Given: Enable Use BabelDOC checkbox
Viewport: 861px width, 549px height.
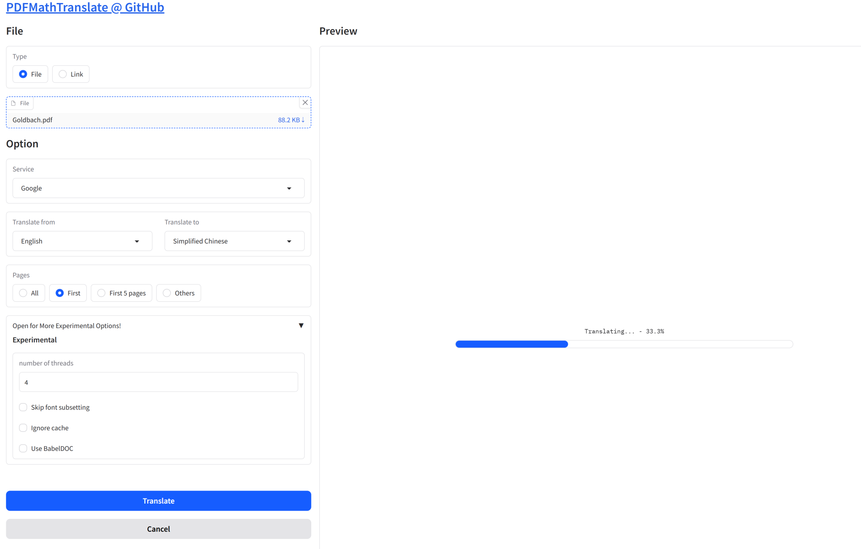Looking at the screenshot, I should (23, 448).
